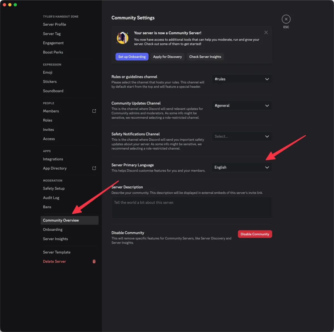Image resolution: width=334 pixels, height=332 pixels.
Task: Open the Rules or guidelines channel dropdown
Action: point(242,79)
